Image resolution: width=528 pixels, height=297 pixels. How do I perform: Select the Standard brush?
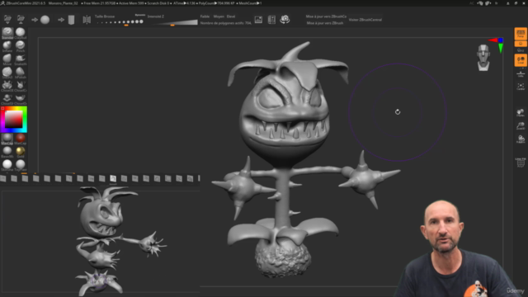[x=7, y=33]
